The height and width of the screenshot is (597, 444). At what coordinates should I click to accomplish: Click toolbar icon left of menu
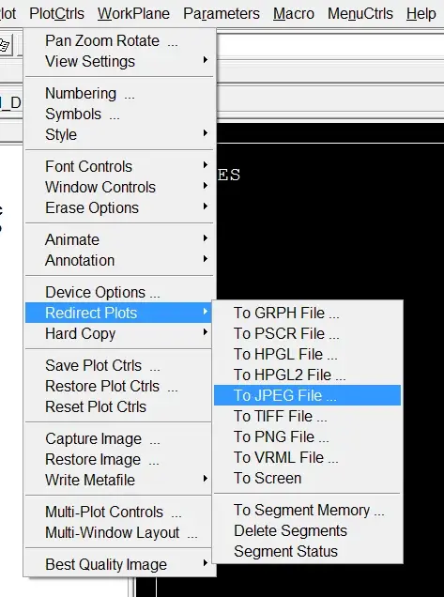(x=6, y=44)
